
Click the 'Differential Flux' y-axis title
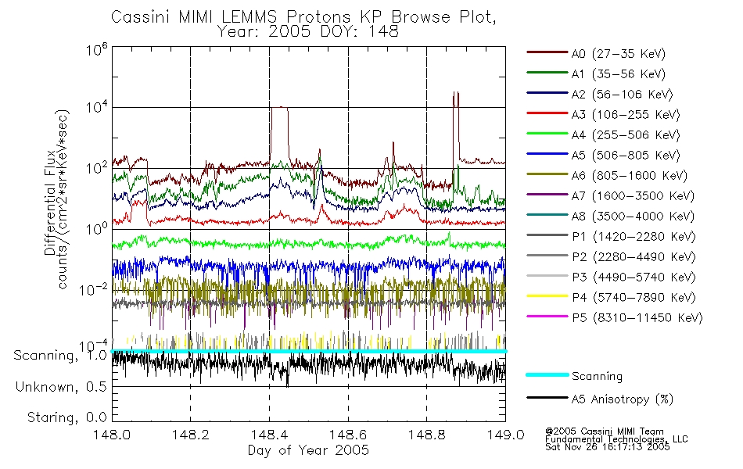50,202
